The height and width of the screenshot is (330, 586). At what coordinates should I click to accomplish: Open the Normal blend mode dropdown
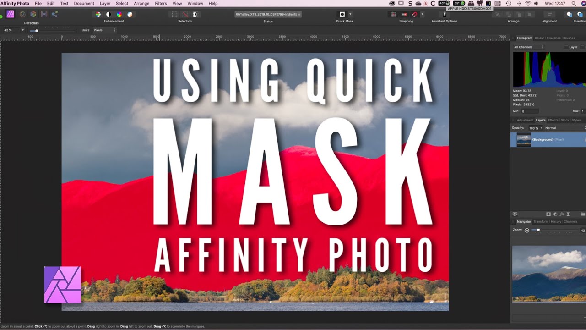tap(565, 128)
